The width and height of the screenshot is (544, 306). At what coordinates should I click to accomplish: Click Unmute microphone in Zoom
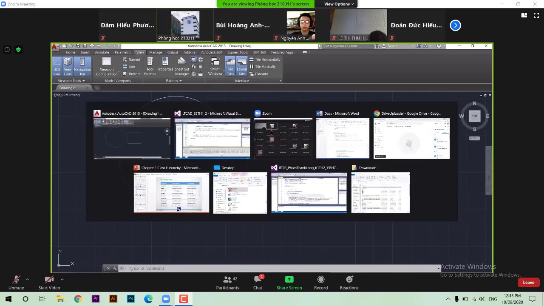[16, 283]
